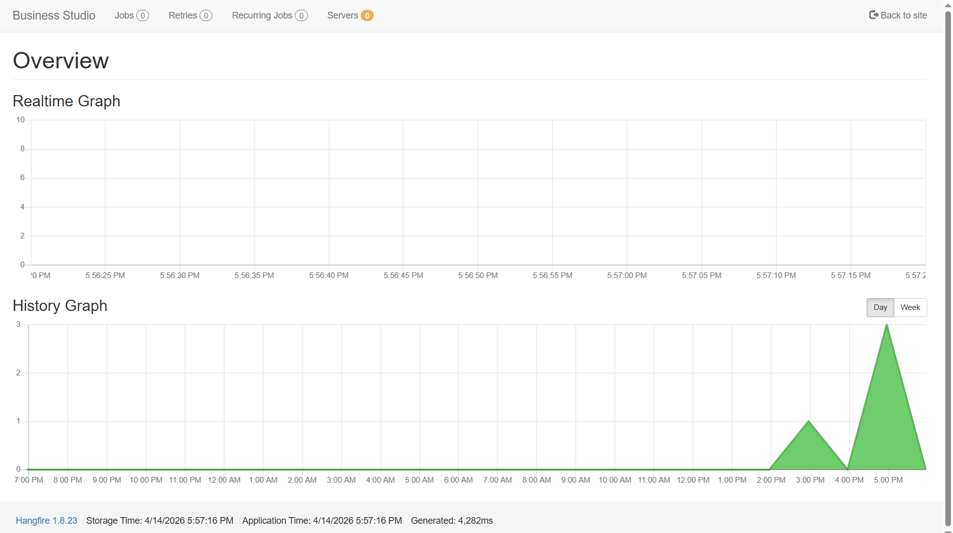Go to the Recurring Jobs tab

tap(262, 15)
